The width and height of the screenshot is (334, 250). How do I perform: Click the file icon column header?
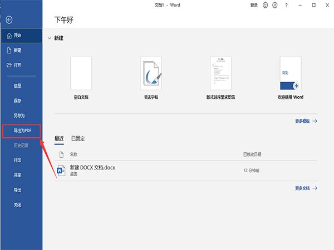click(x=62, y=154)
